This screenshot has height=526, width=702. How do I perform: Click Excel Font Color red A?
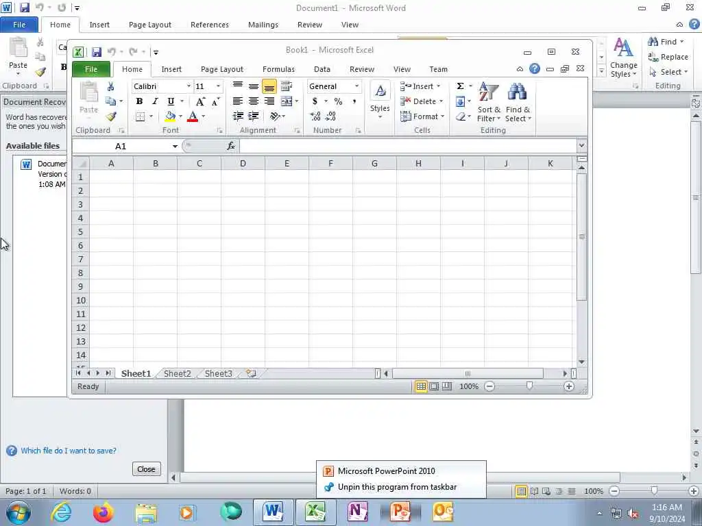(193, 116)
